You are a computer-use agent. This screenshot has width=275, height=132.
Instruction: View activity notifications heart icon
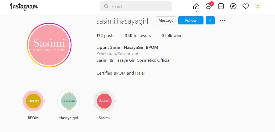coord(246,6)
